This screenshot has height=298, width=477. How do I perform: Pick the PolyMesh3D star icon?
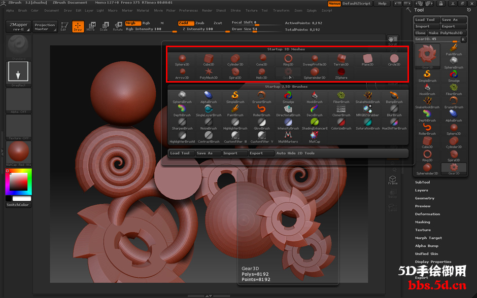[x=209, y=73]
